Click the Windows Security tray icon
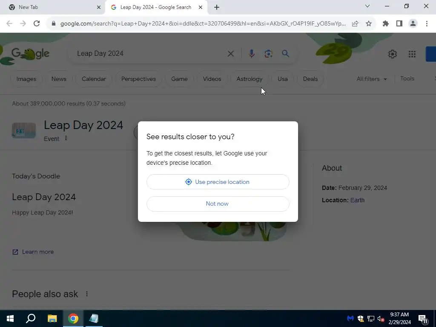 361,318
